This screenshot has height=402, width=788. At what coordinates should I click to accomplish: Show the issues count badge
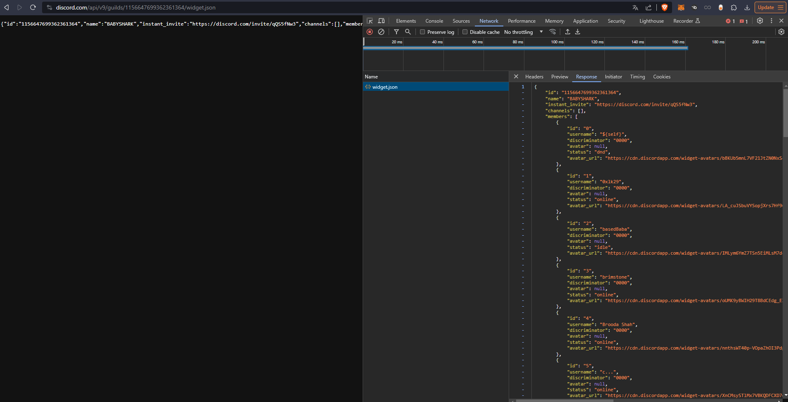744,21
